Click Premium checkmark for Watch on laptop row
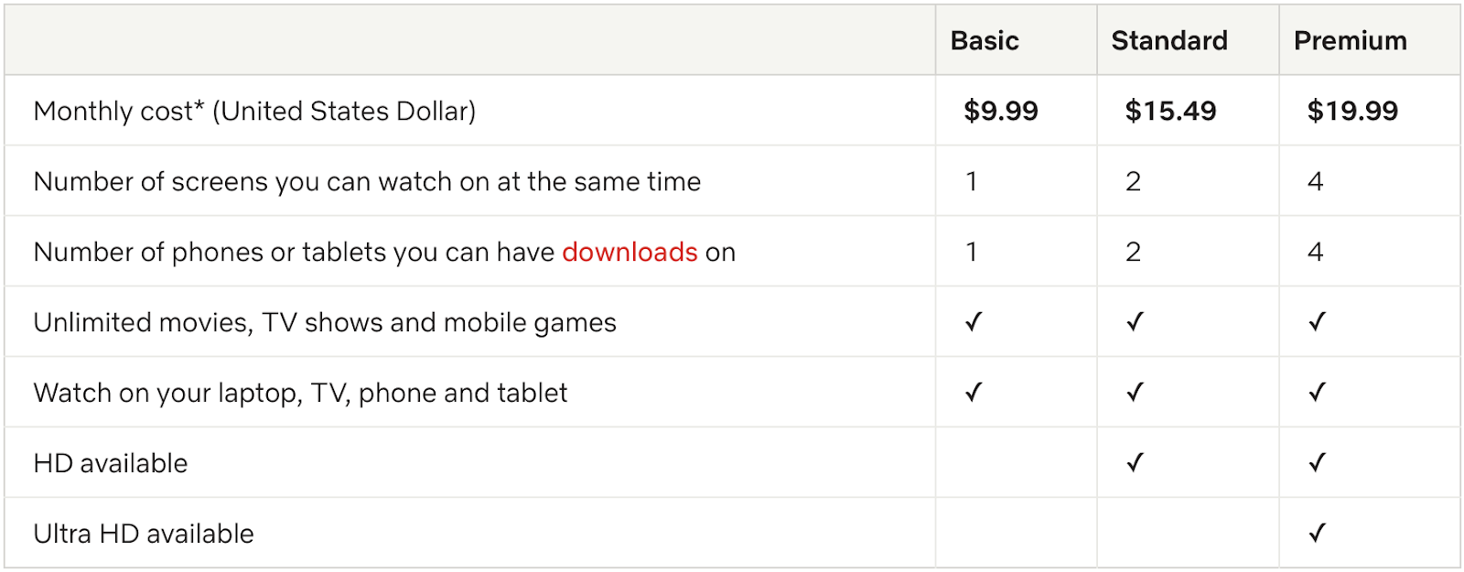The height and width of the screenshot is (572, 1464). 1317,393
